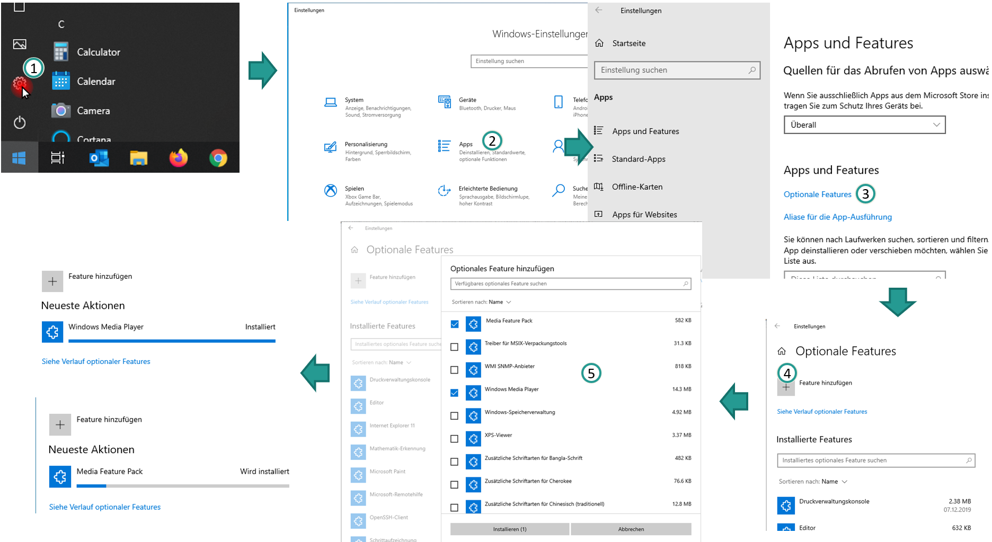Open Outlook from the taskbar
The height and width of the screenshot is (542, 992).
click(x=99, y=157)
